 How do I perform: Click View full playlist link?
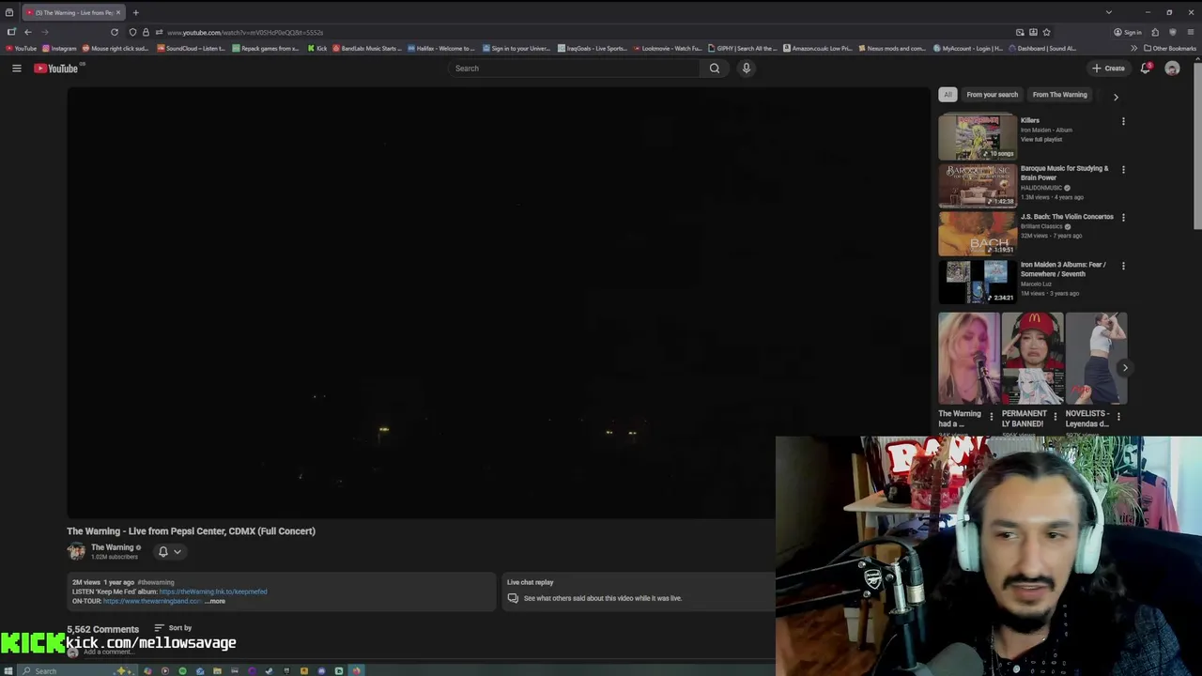point(1041,139)
